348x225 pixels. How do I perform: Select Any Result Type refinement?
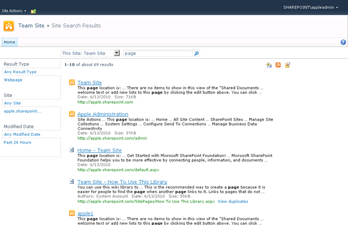[20, 72]
